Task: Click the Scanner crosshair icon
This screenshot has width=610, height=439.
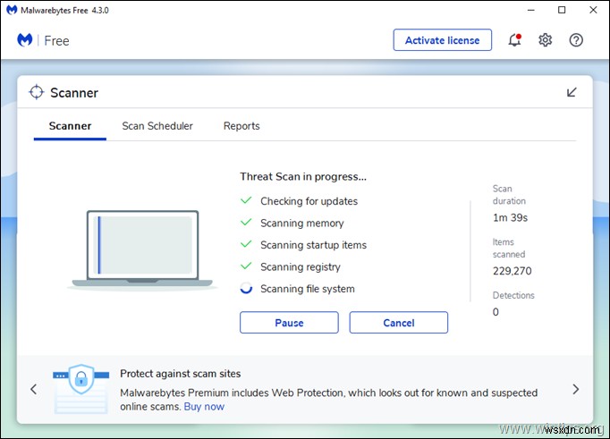Action: tap(37, 92)
